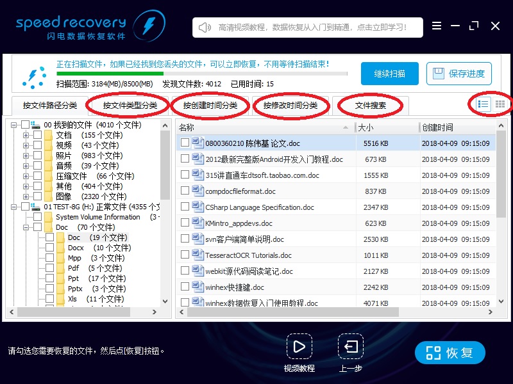513x384 pixels.
Task: Open the 文件搜索 tab
Action: pyautogui.click(x=371, y=104)
